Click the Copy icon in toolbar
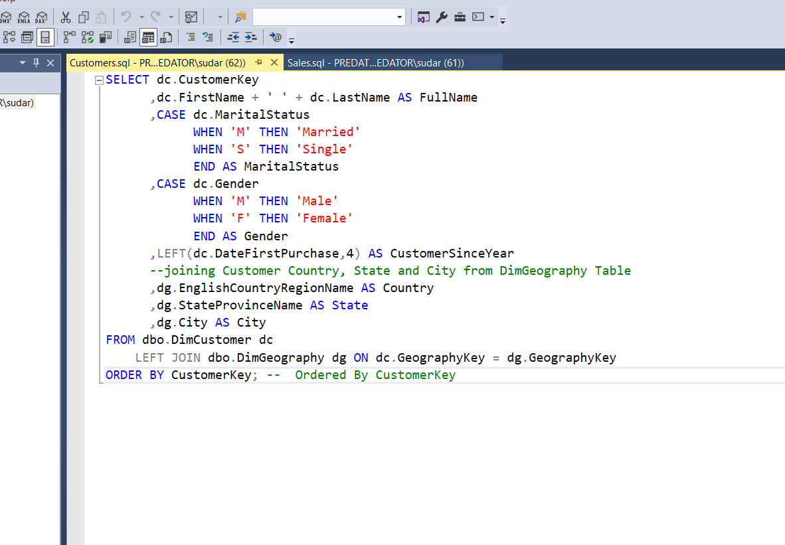This screenshot has height=545, width=785. click(x=84, y=17)
